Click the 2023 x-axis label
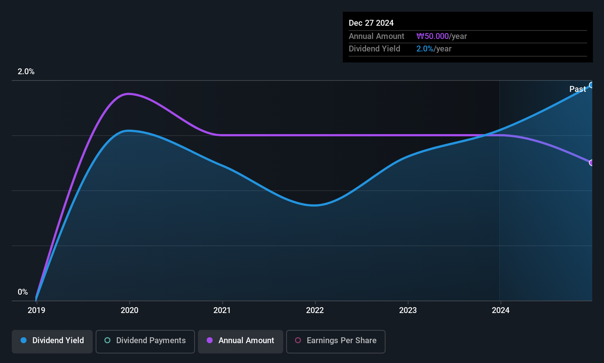Viewport: 604px width, 363px height. [x=408, y=310]
